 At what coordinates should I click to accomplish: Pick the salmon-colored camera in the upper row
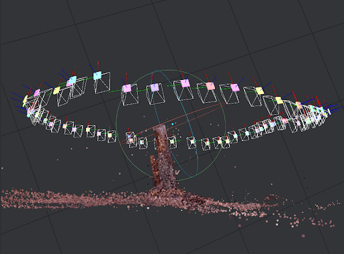tap(210, 86)
